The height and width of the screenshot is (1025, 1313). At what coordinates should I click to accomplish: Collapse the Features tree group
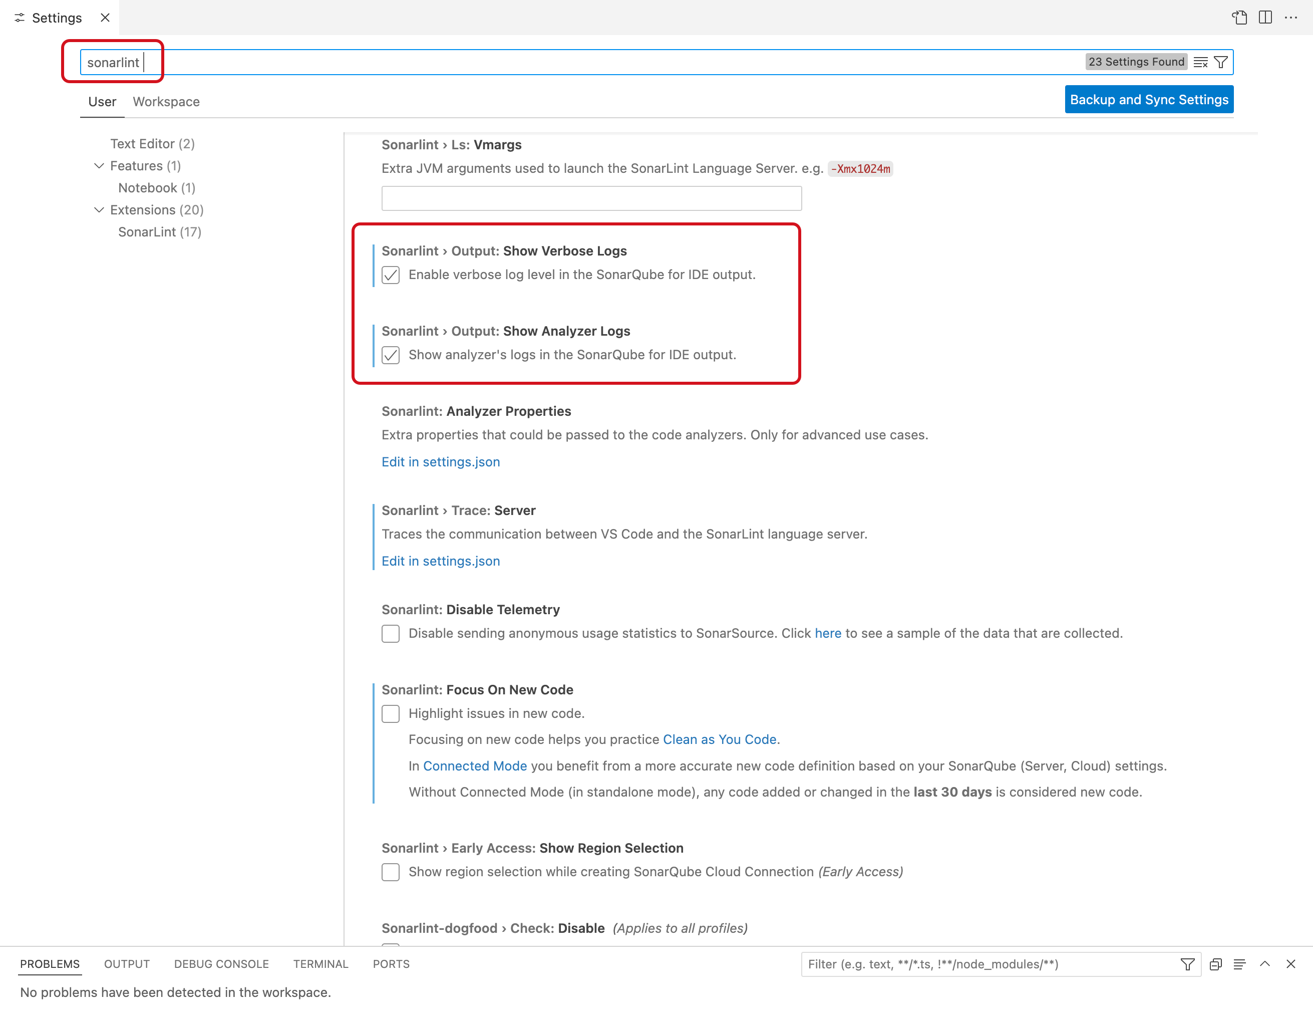point(99,166)
